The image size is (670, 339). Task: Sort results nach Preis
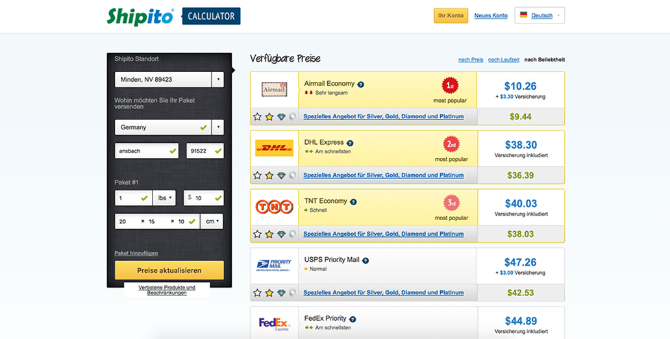(471, 60)
